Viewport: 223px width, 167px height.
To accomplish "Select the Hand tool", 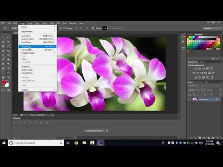I will 3,77.
